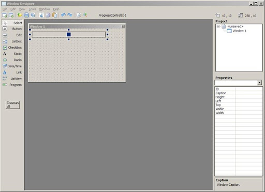Choose the Select pointer tool
The height and width of the screenshot is (192, 265).
(x=12, y=23)
